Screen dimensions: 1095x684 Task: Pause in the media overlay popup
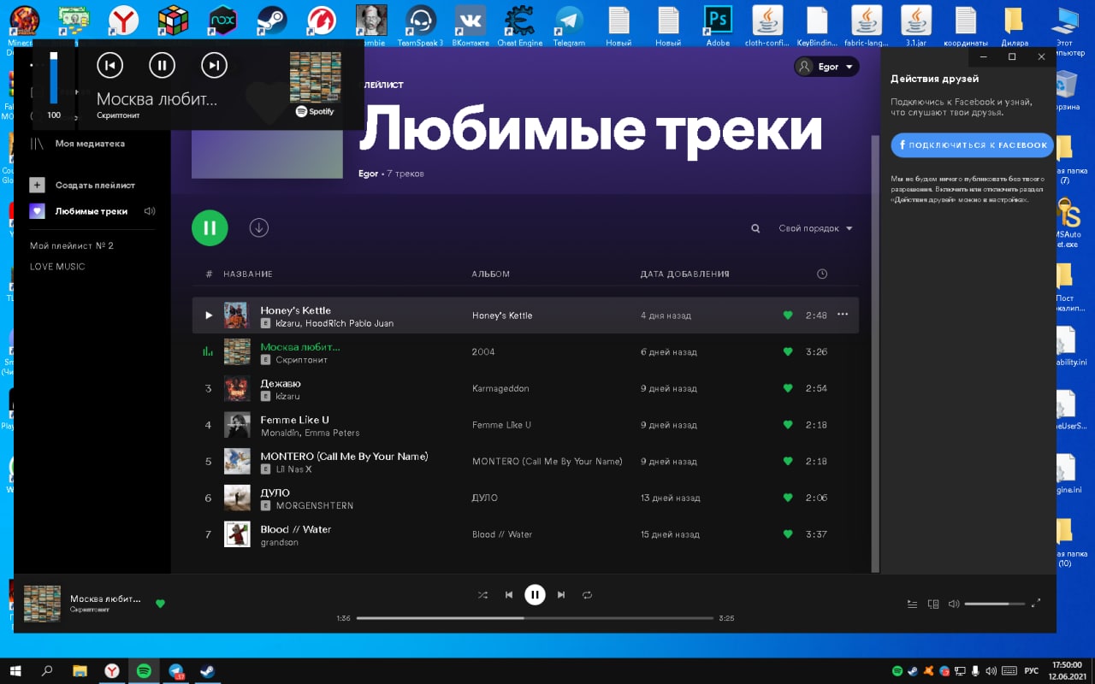[162, 65]
